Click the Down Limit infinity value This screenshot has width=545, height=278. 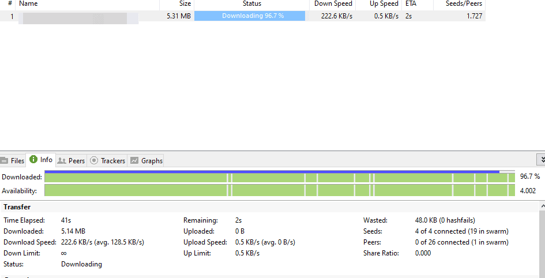point(64,253)
